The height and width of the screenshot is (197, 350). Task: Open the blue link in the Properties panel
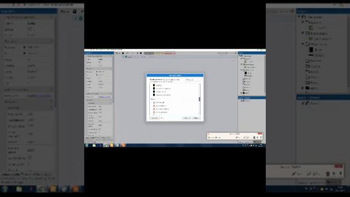[x=104, y=97]
